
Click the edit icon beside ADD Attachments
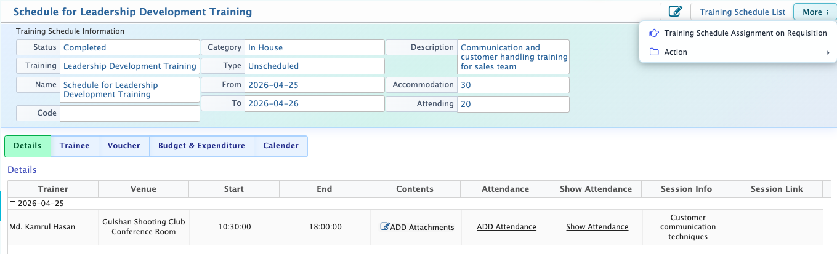(x=385, y=227)
